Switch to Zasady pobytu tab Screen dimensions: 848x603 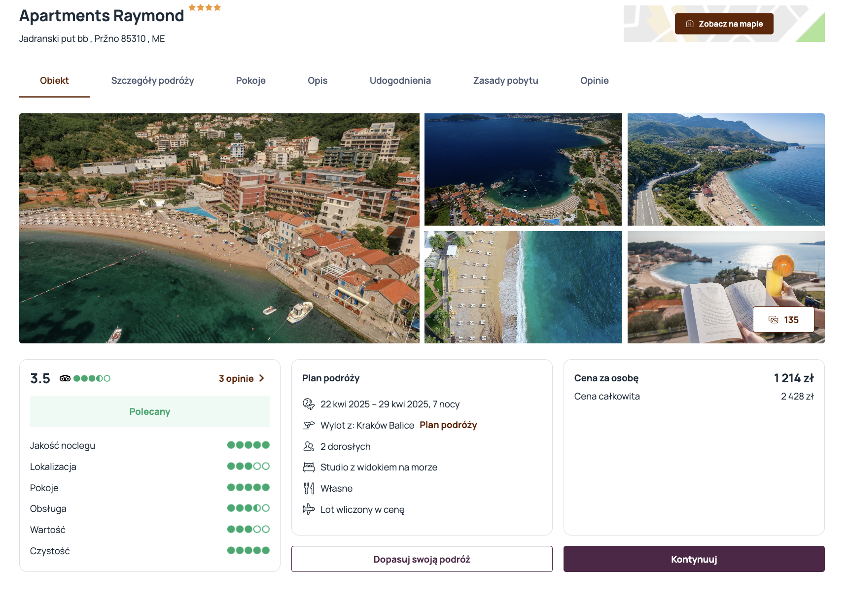505,81
